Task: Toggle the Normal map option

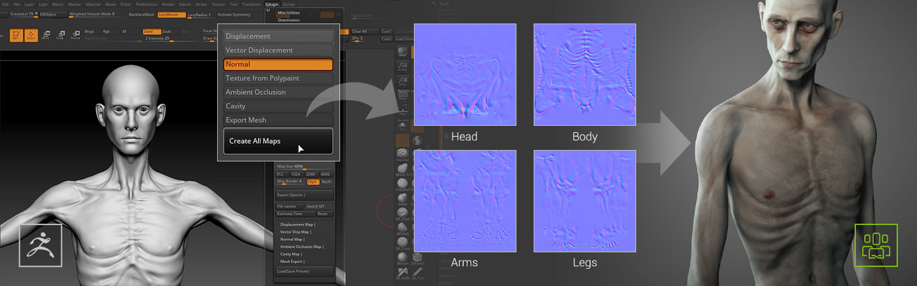Action: coord(278,64)
